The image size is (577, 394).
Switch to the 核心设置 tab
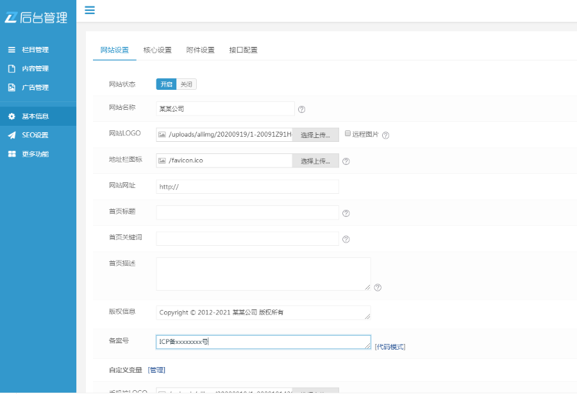pos(158,50)
